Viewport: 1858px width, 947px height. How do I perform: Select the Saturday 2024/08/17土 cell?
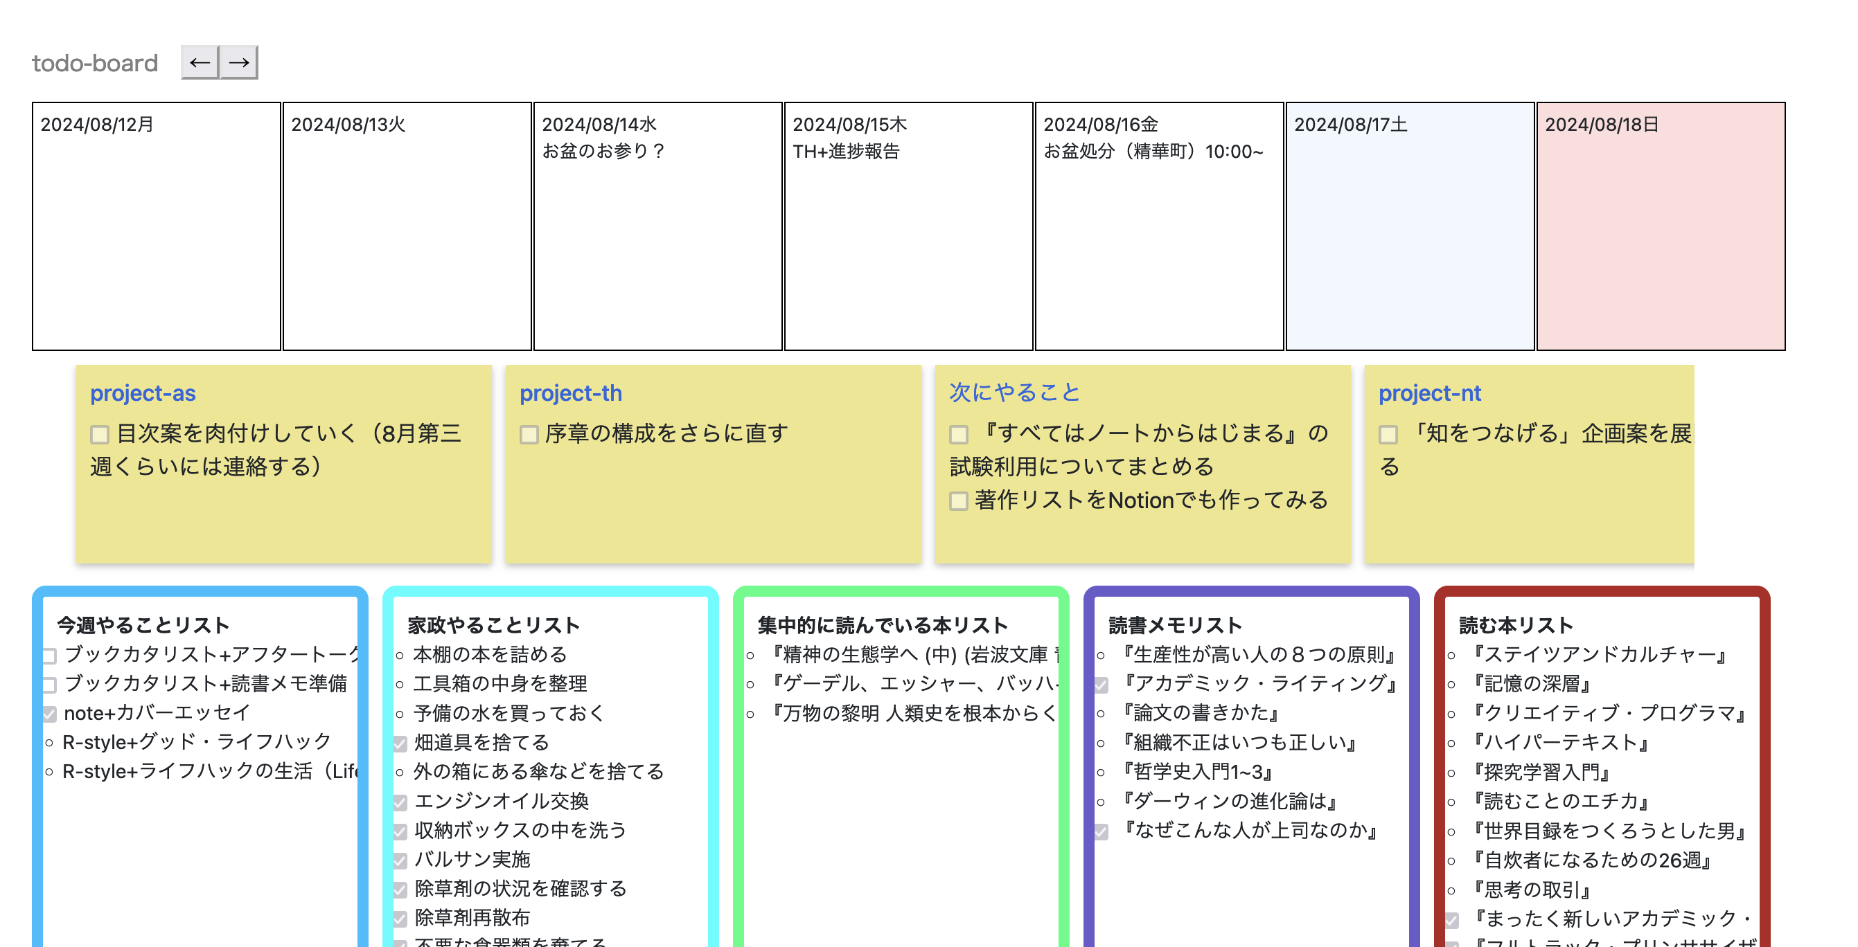(x=1409, y=226)
